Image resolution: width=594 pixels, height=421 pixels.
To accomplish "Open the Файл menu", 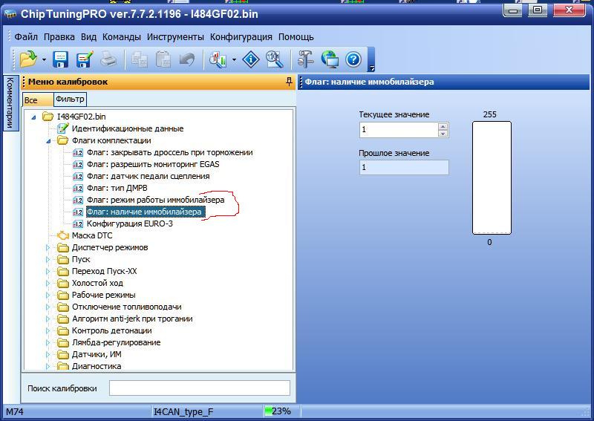I will coord(26,37).
